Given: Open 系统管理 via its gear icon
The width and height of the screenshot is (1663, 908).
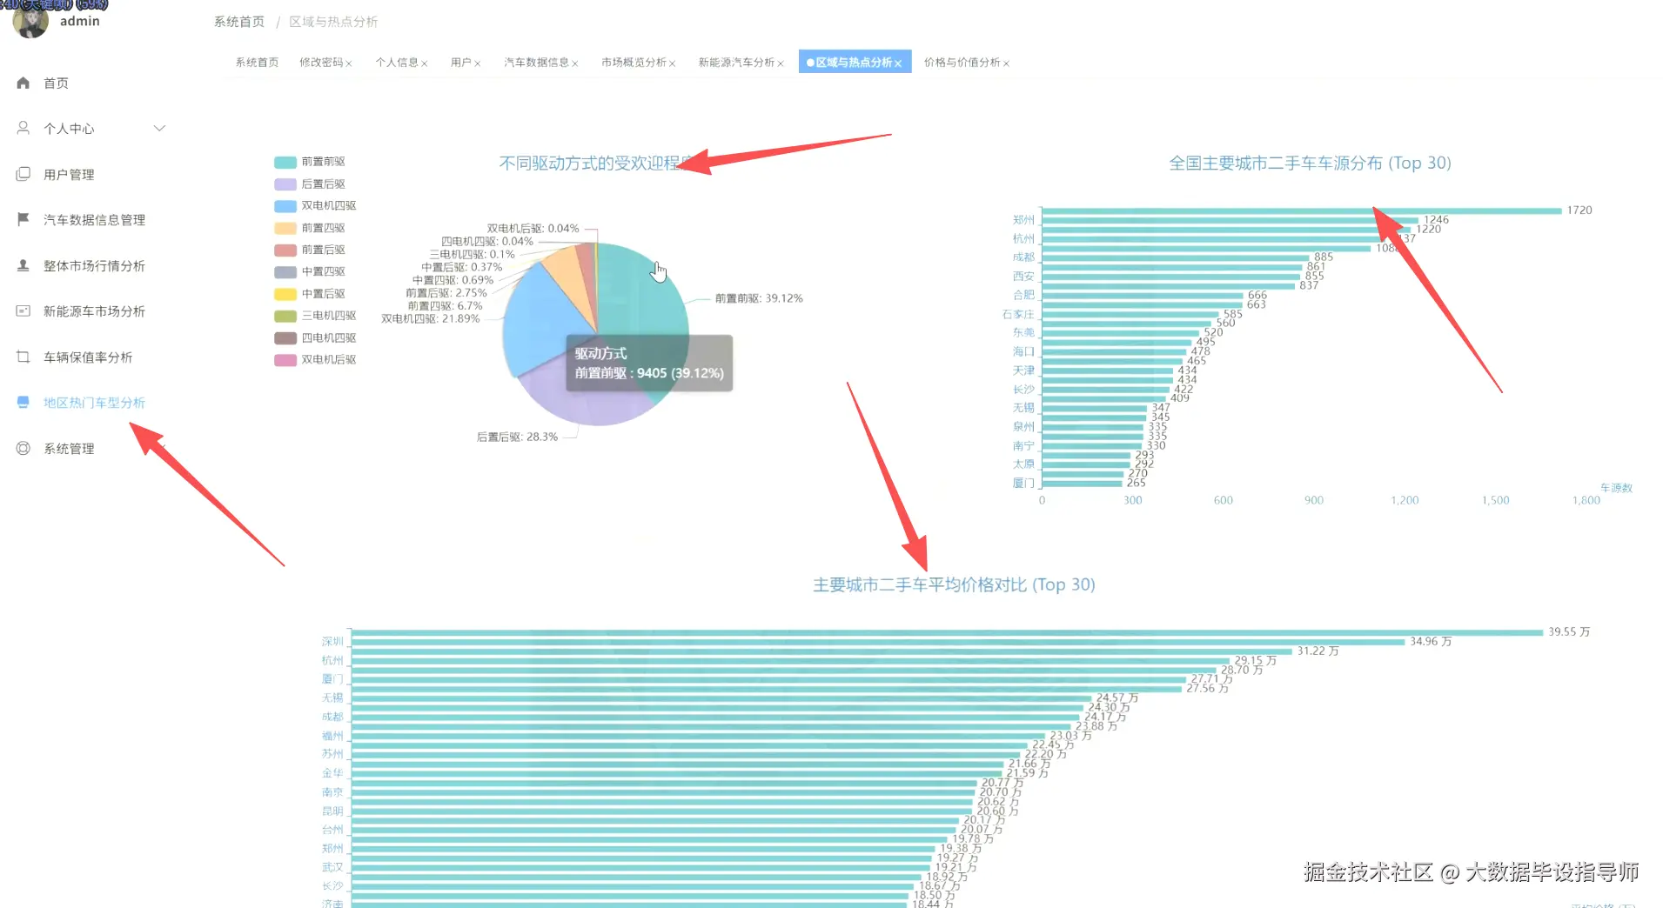Looking at the screenshot, I should click(23, 448).
